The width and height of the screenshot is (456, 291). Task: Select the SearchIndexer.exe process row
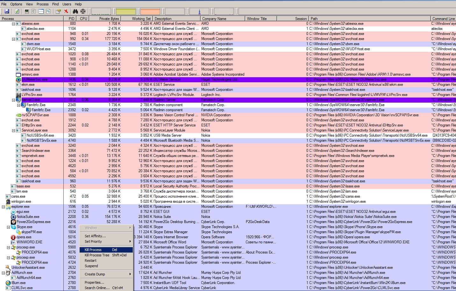[228, 151]
